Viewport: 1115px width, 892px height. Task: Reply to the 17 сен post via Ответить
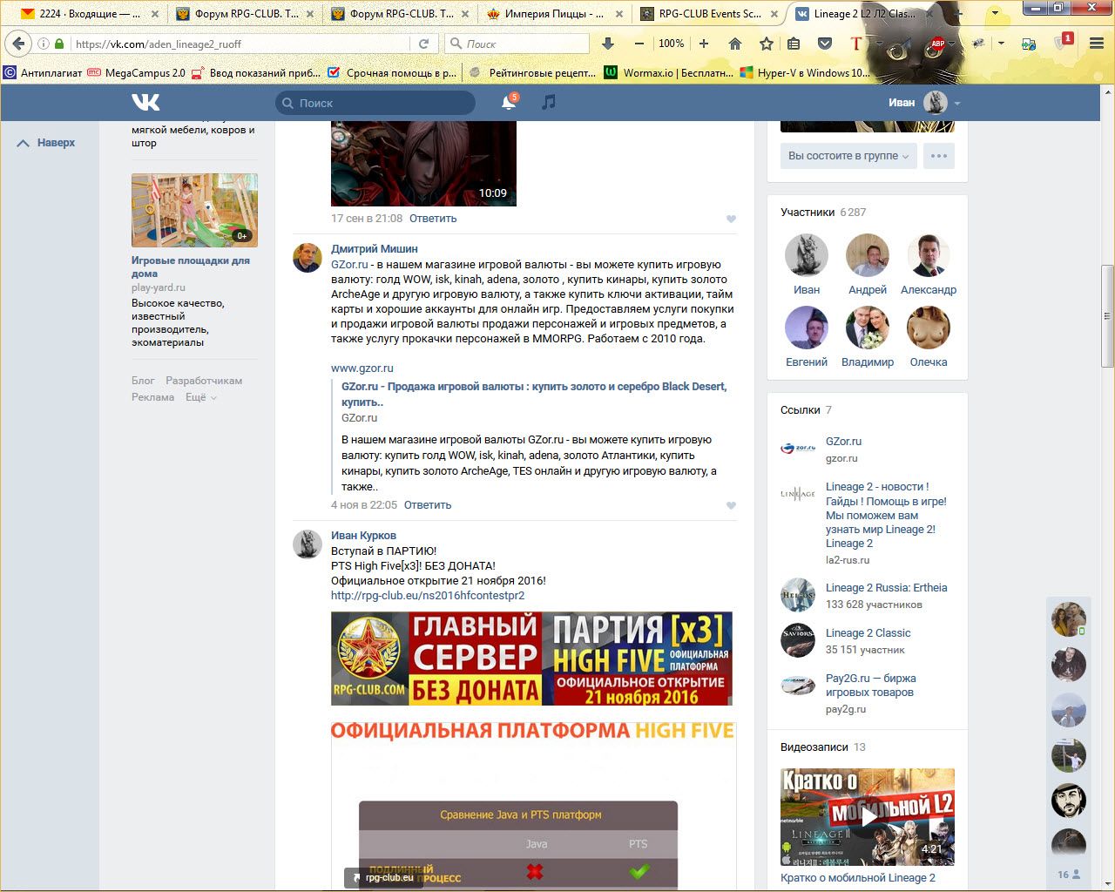[x=433, y=219]
